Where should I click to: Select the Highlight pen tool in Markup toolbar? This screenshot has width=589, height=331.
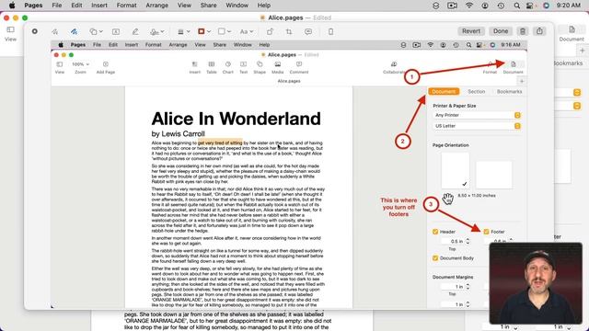[x=135, y=31]
